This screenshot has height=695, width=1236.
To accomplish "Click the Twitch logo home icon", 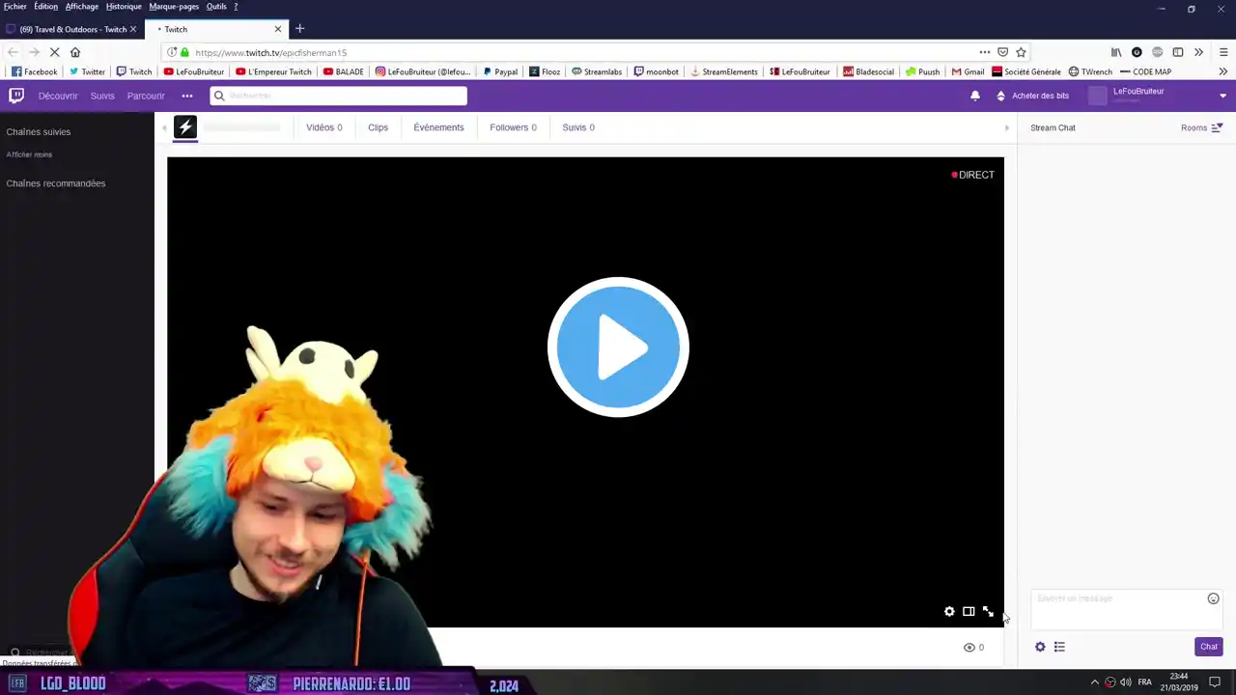I will [16, 96].
